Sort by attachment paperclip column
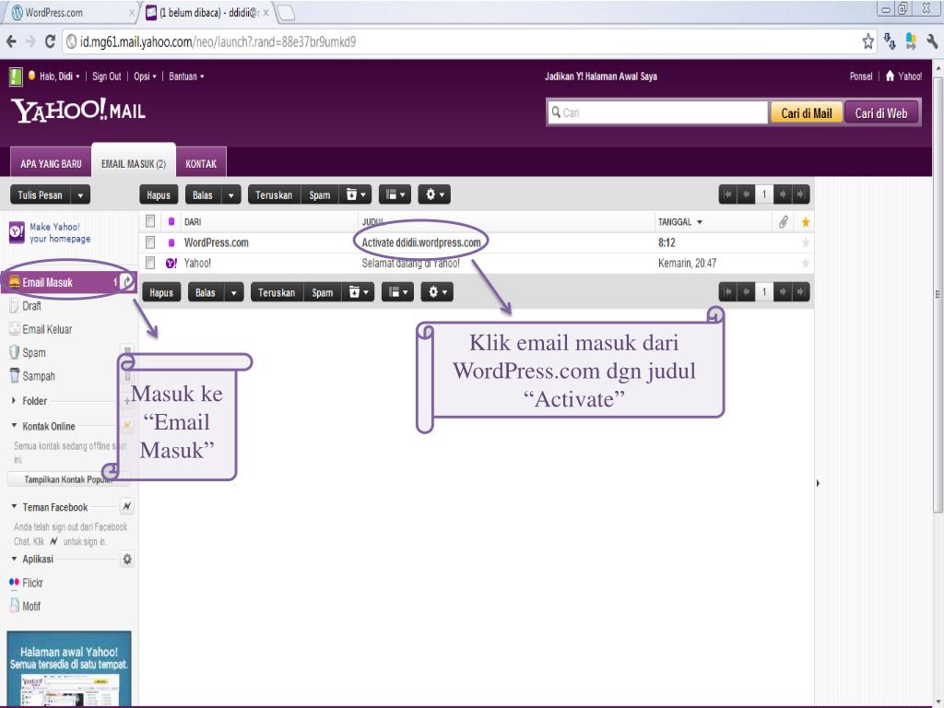 tap(783, 222)
